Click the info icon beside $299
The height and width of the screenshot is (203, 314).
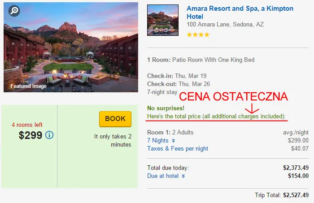click(x=49, y=135)
